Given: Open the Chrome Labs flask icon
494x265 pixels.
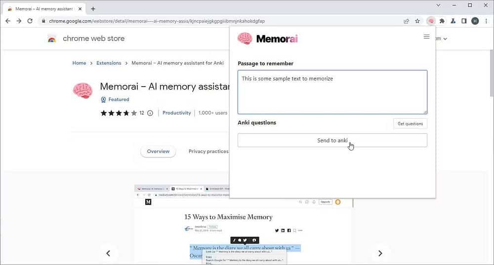Looking at the screenshot, I should (x=453, y=21).
